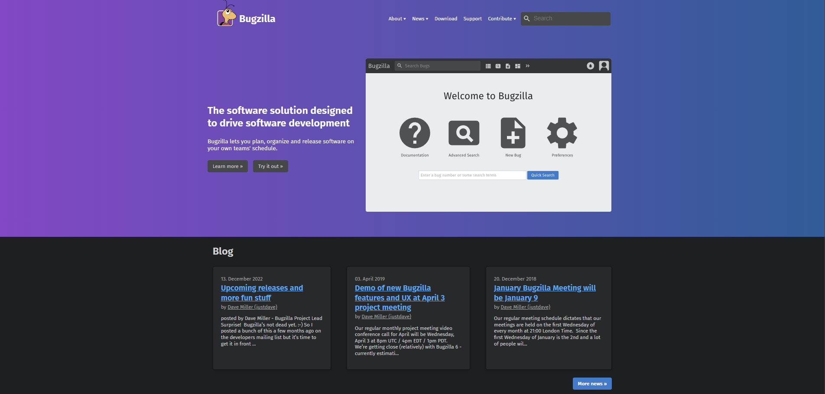This screenshot has height=394, width=825.
Task: Click the magnifier icon in site search
Action: (527, 19)
